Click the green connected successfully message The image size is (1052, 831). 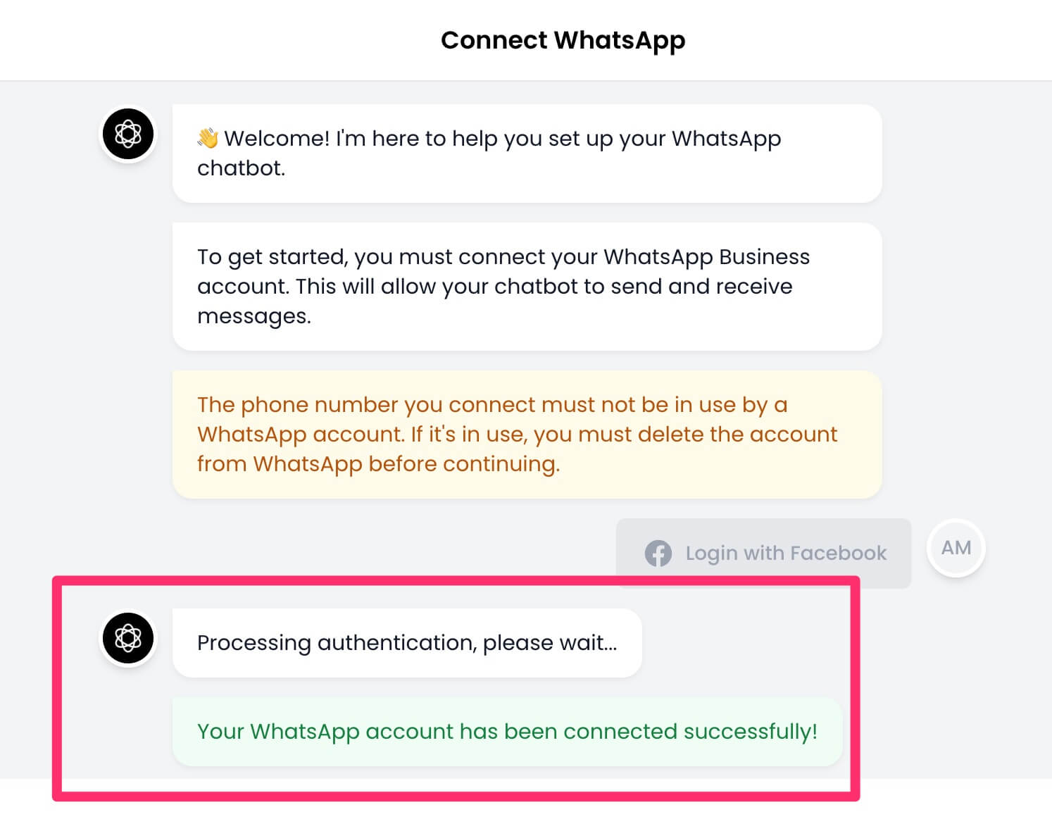pyautogui.click(x=507, y=732)
